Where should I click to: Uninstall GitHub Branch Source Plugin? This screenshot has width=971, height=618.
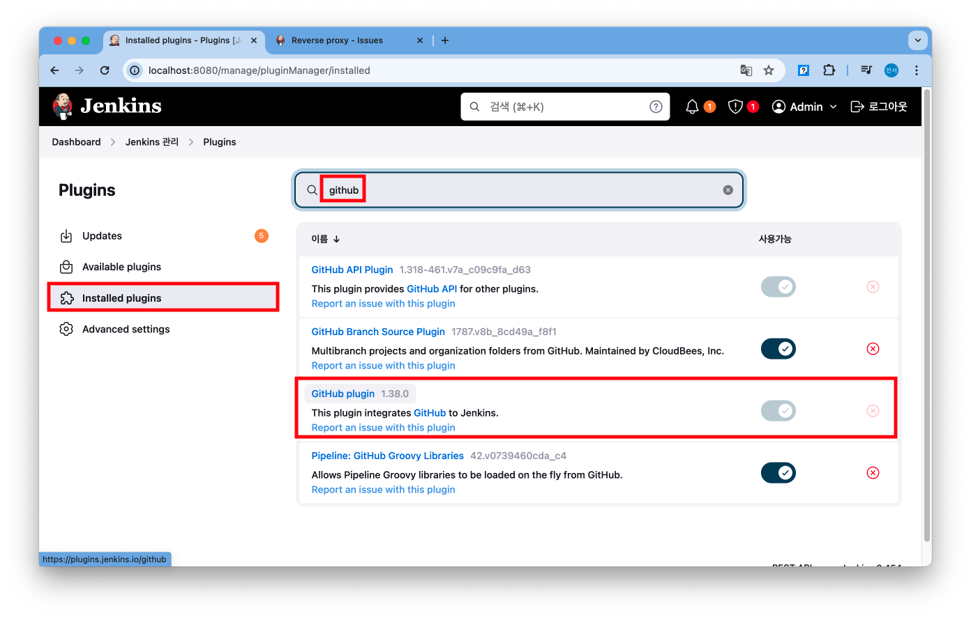(873, 348)
